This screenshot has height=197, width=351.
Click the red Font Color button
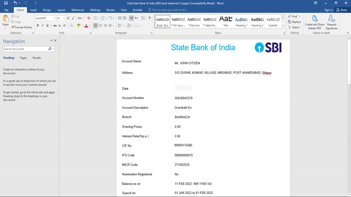tap(86, 26)
